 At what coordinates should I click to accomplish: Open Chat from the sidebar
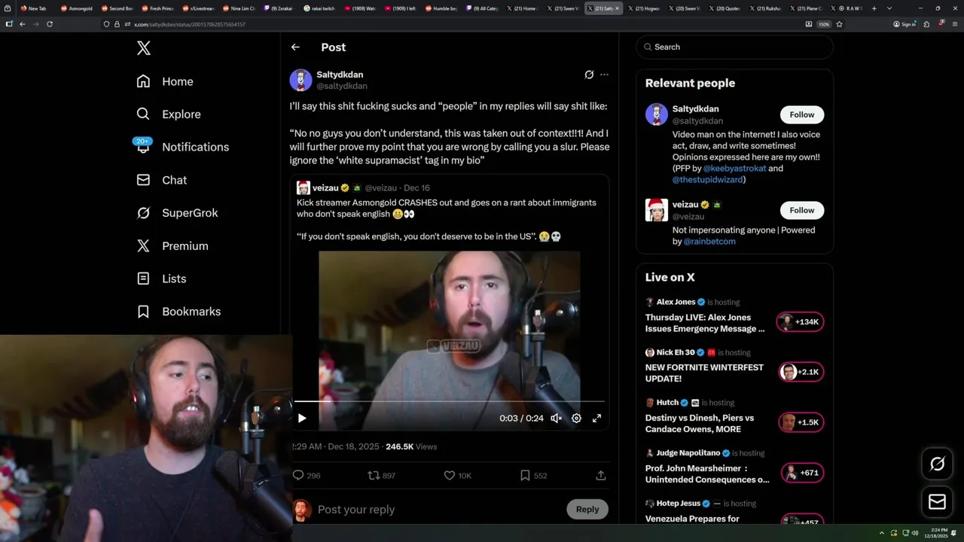[x=161, y=180]
